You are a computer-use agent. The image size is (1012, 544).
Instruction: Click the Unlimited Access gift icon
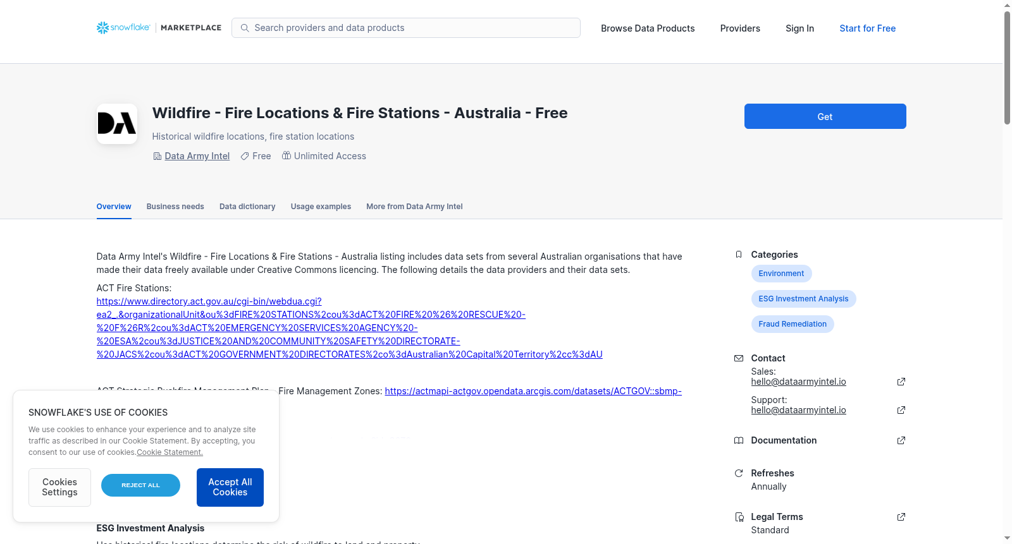tap(287, 155)
